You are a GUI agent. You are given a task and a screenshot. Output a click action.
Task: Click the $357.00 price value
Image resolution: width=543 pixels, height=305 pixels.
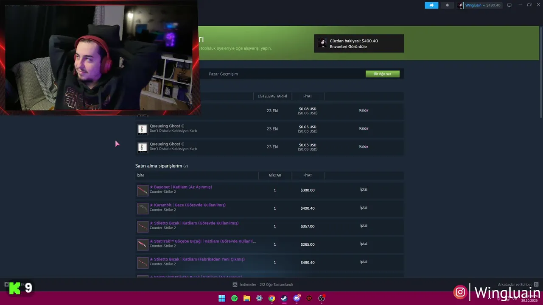click(x=308, y=226)
